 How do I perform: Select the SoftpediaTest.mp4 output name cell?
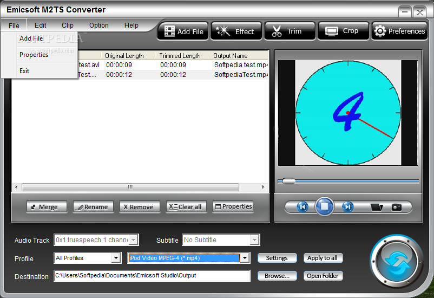(x=240, y=75)
